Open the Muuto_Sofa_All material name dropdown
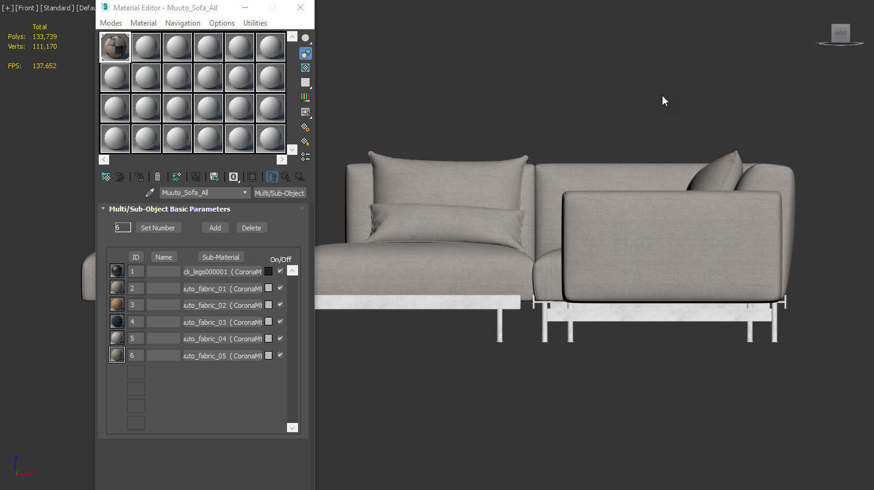Image resolution: width=874 pixels, height=490 pixels. (205, 193)
